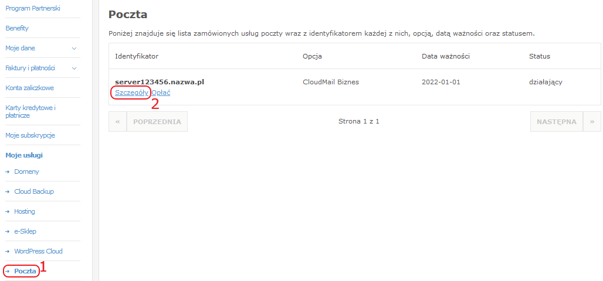Open Karty kredytowe i płatnicze
The height and width of the screenshot is (281, 603).
pos(31,111)
